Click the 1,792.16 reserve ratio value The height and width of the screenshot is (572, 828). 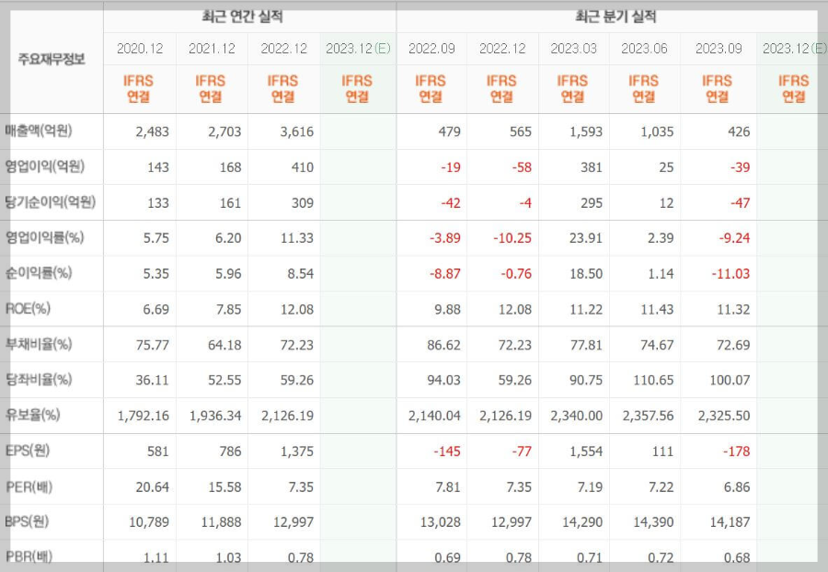pyautogui.click(x=144, y=416)
